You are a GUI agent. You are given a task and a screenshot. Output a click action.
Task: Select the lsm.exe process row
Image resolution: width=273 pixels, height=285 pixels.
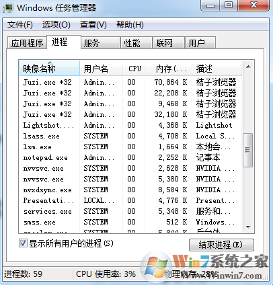(x=130, y=147)
